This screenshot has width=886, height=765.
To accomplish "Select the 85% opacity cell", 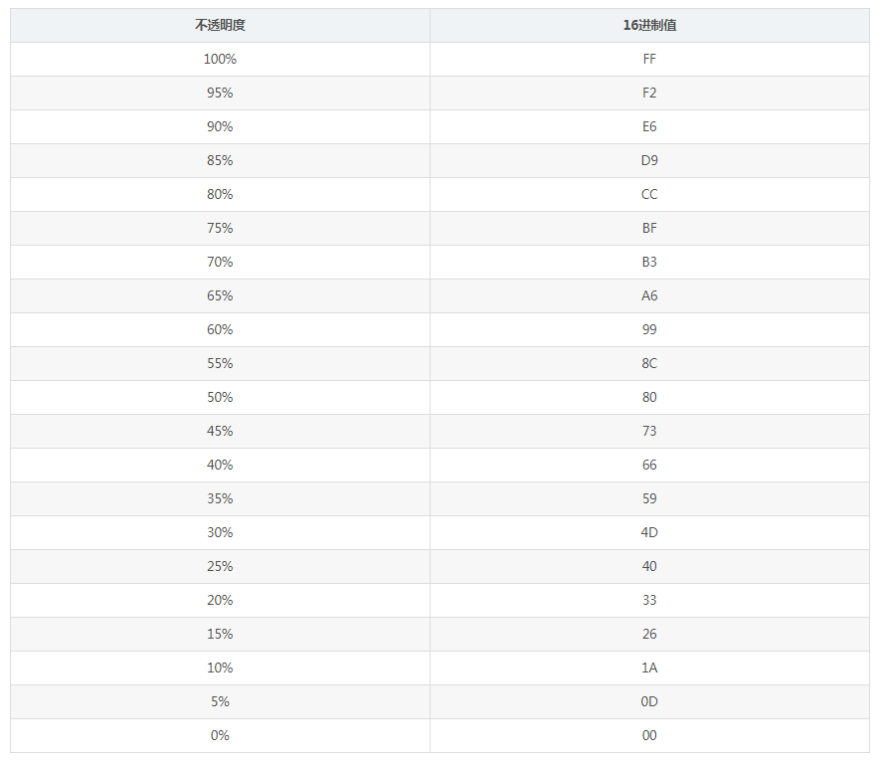I will [220, 161].
